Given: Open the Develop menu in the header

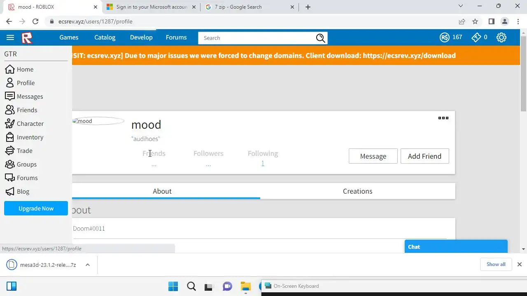Looking at the screenshot, I should point(141,37).
